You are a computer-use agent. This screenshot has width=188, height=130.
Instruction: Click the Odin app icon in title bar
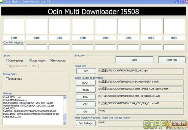tap(1, 2)
